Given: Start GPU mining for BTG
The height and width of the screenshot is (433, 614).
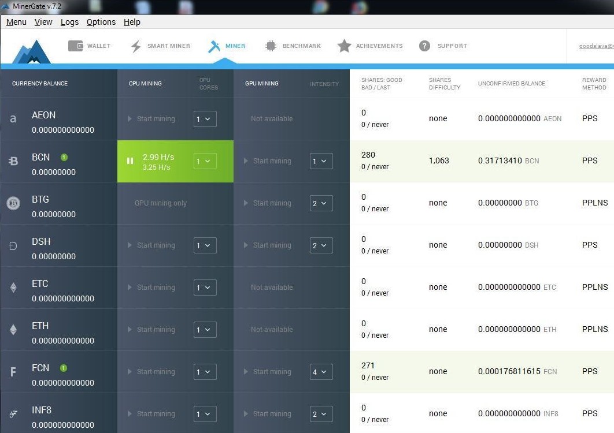Looking at the screenshot, I should [268, 203].
